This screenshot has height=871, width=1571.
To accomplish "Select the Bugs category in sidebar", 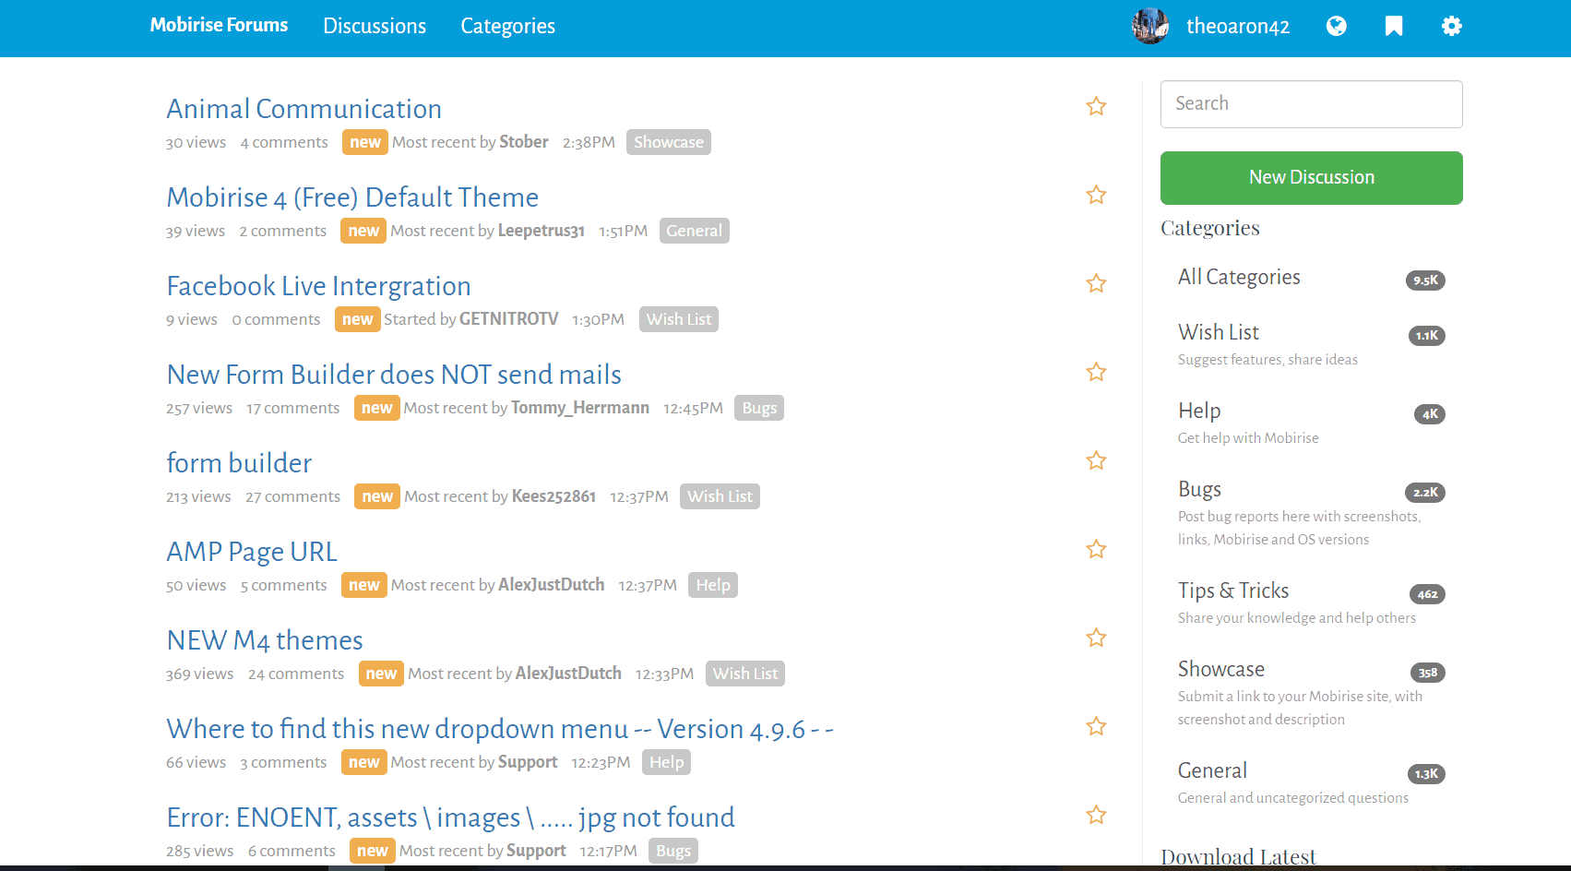I will [x=1199, y=489].
